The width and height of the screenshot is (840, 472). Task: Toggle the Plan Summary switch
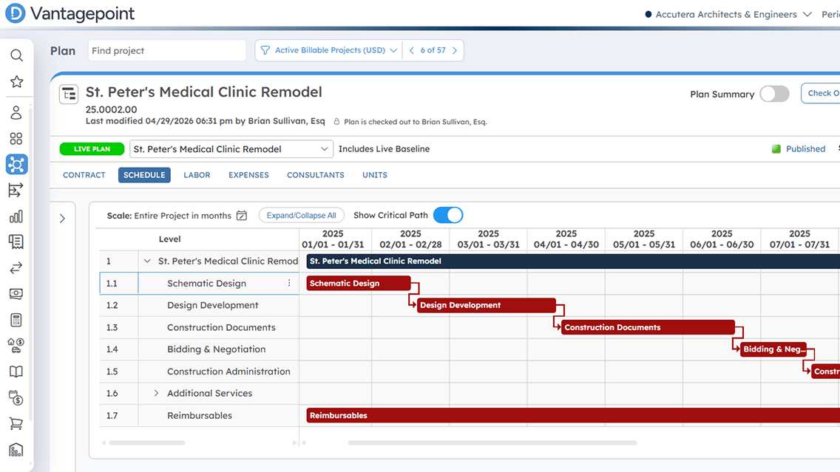tap(774, 95)
